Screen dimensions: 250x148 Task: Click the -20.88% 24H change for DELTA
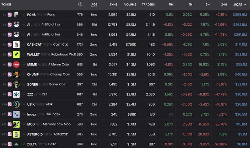(x=220, y=144)
